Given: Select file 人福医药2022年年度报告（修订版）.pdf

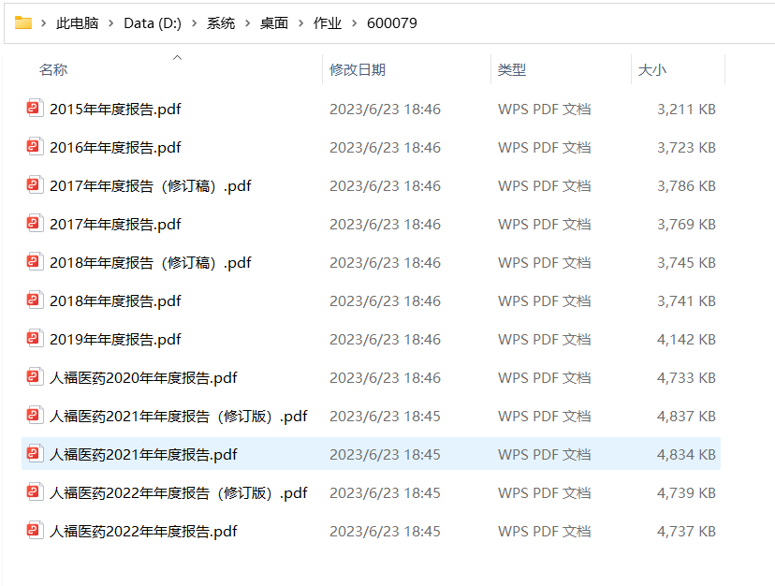Looking at the screenshot, I should [179, 492].
